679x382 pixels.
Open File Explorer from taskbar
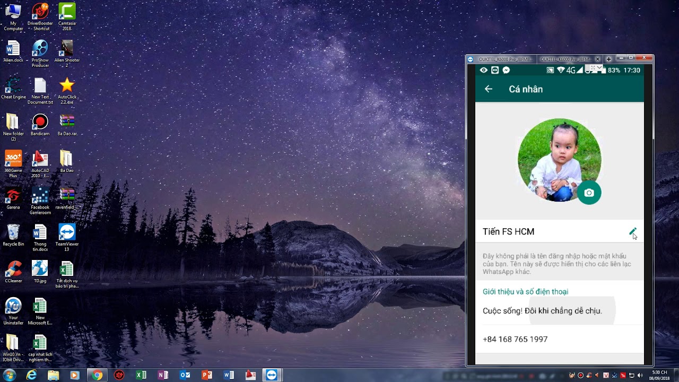(x=53, y=375)
